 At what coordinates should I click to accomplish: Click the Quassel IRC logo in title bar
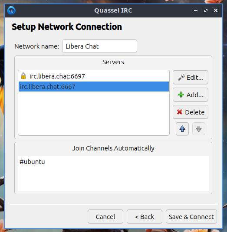[x=11, y=10]
